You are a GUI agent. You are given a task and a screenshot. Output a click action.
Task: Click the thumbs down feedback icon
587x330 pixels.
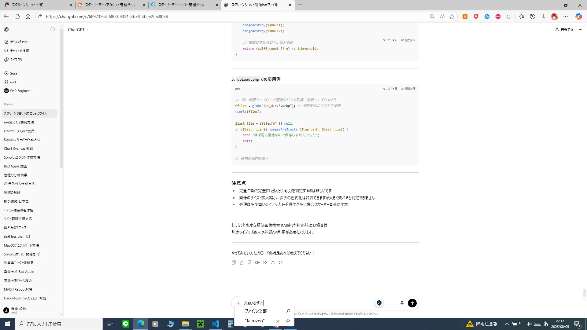(x=249, y=262)
